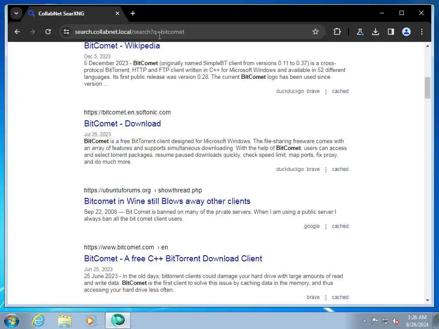The width and height of the screenshot is (439, 329).
Task: Go back to previous page
Action: tap(17, 32)
